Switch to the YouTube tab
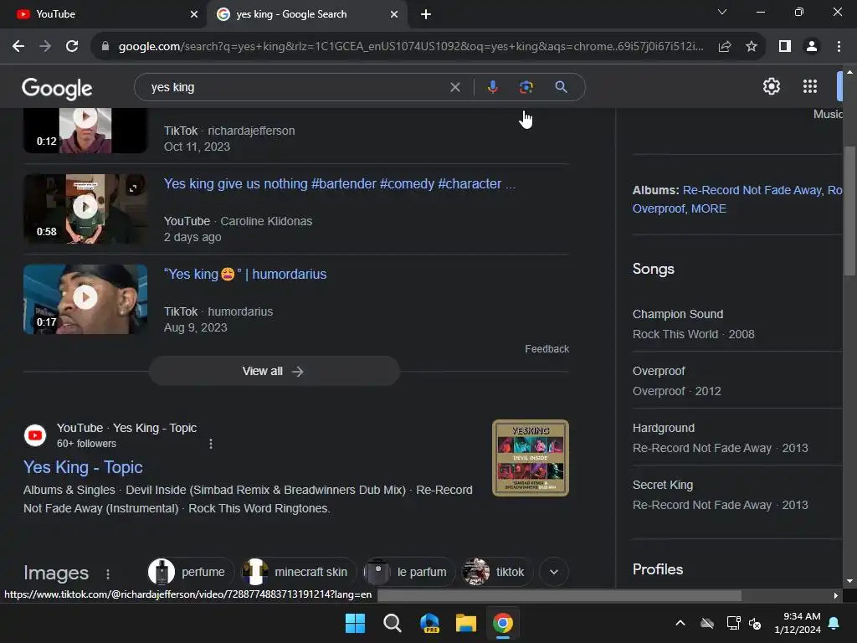Screen dimensions: 857x643 (104, 14)
